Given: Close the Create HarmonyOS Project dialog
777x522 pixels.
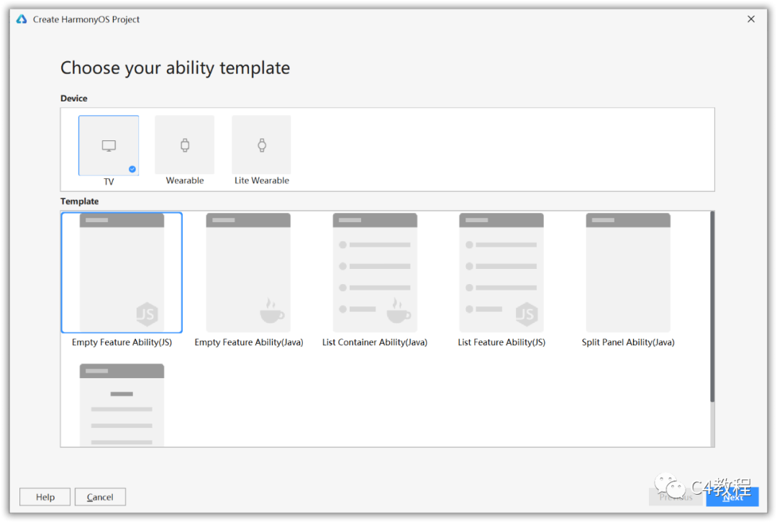Looking at the screenshot, I should [751, 19].
